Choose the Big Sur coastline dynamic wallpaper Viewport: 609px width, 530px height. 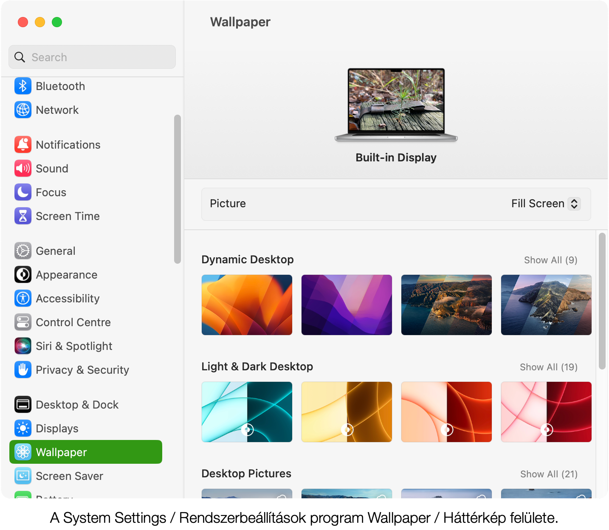point(446,305)
